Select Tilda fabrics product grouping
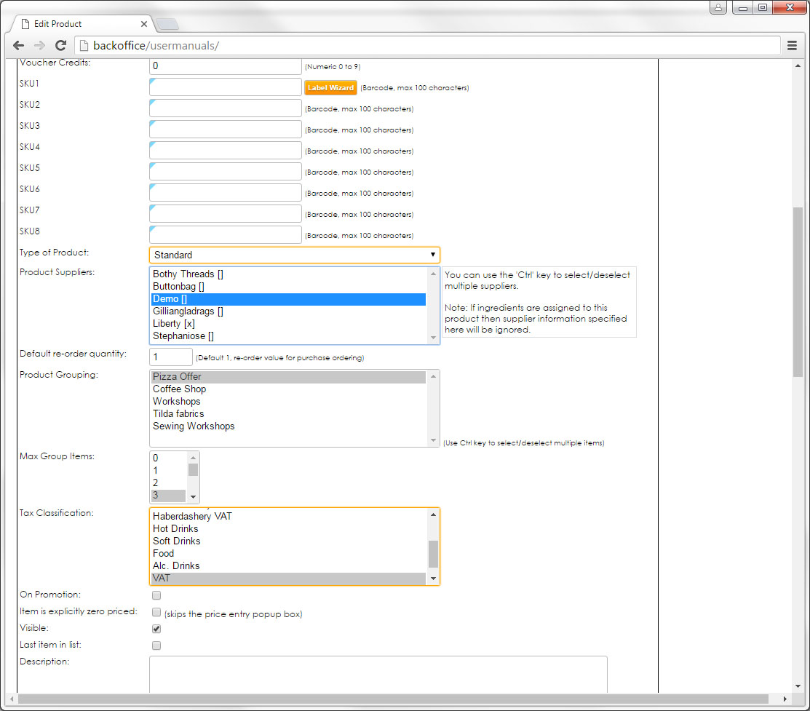This screenshot has height=711, width=810. tap(288, 414)
